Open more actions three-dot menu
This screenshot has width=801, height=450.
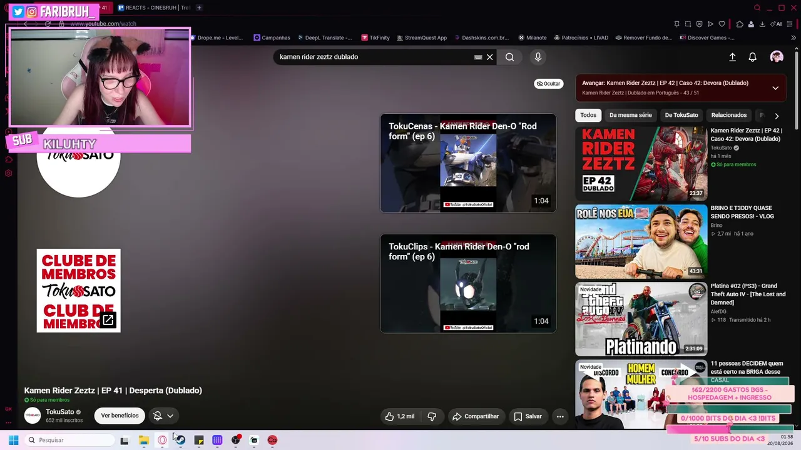pyautogui.click(x=560, y=416)
